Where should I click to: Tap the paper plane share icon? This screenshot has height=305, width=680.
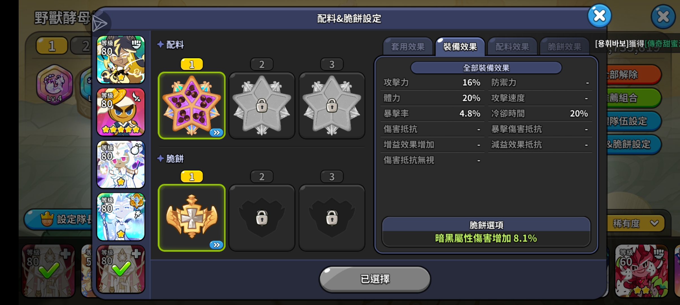pyautogui.click(x=100, y=23)
